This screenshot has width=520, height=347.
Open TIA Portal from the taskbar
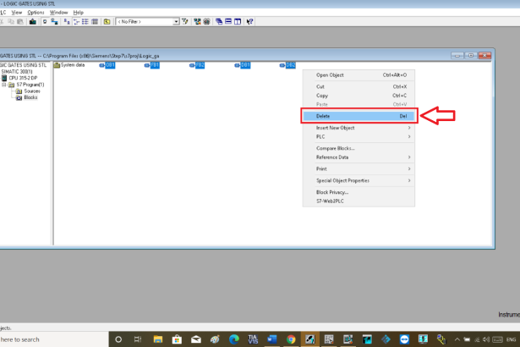(x=253, y=339)
